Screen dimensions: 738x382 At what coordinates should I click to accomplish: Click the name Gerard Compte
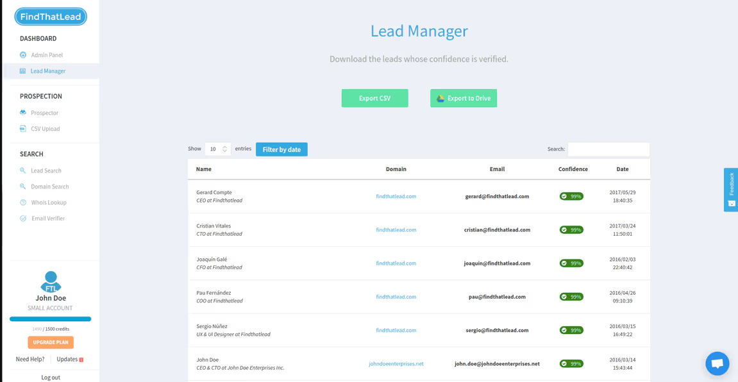click(214, 192)
